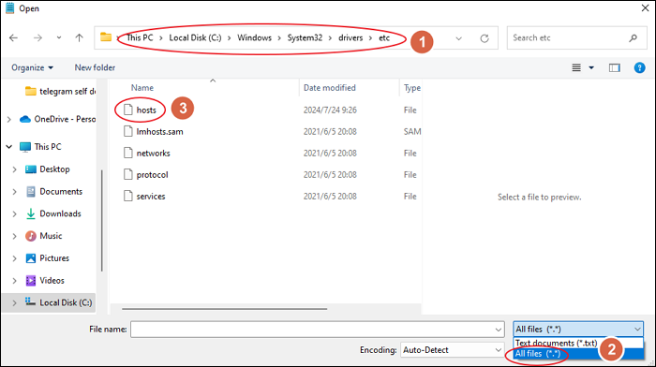The height and width of the screenshot is (367, 656).
Task: Go back with the left arrow
Action: (x=13, y=38)
